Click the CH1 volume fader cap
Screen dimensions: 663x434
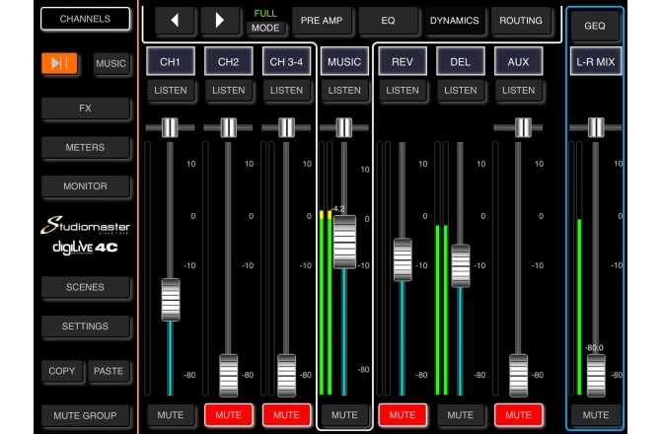(x=171, y=300)
